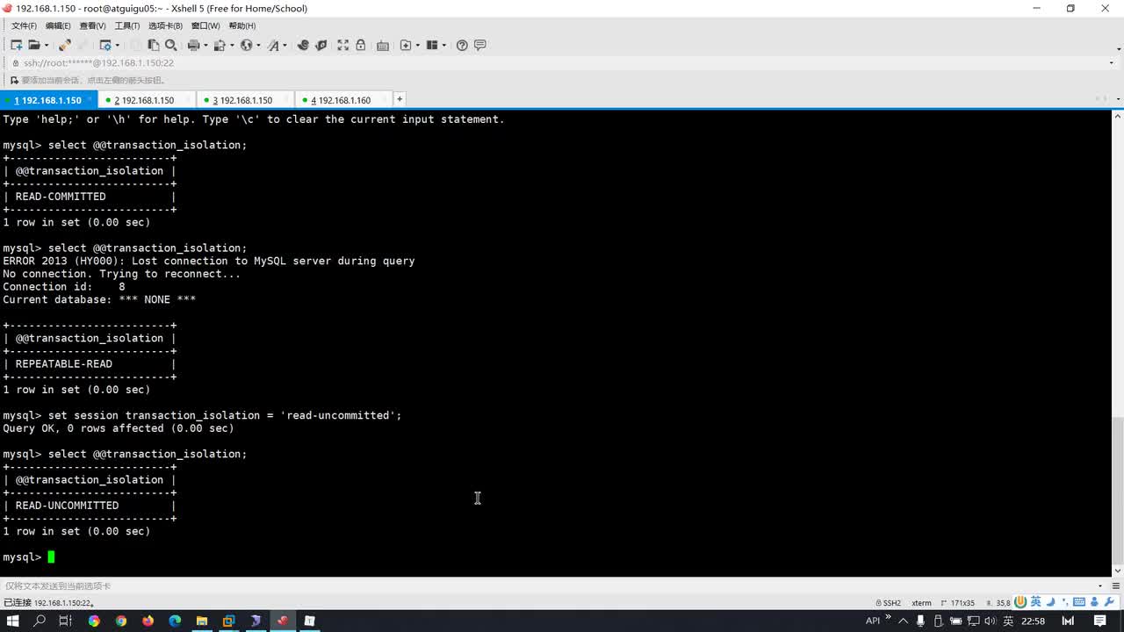Open the help question mark icon
1124x632 pixels.
pos(462,45)
